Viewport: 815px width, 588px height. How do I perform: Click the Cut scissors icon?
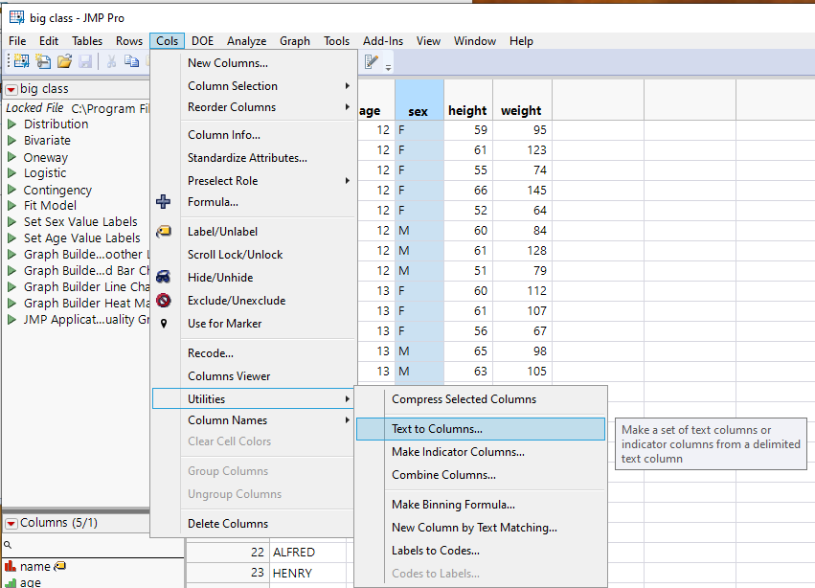[111, 61]
